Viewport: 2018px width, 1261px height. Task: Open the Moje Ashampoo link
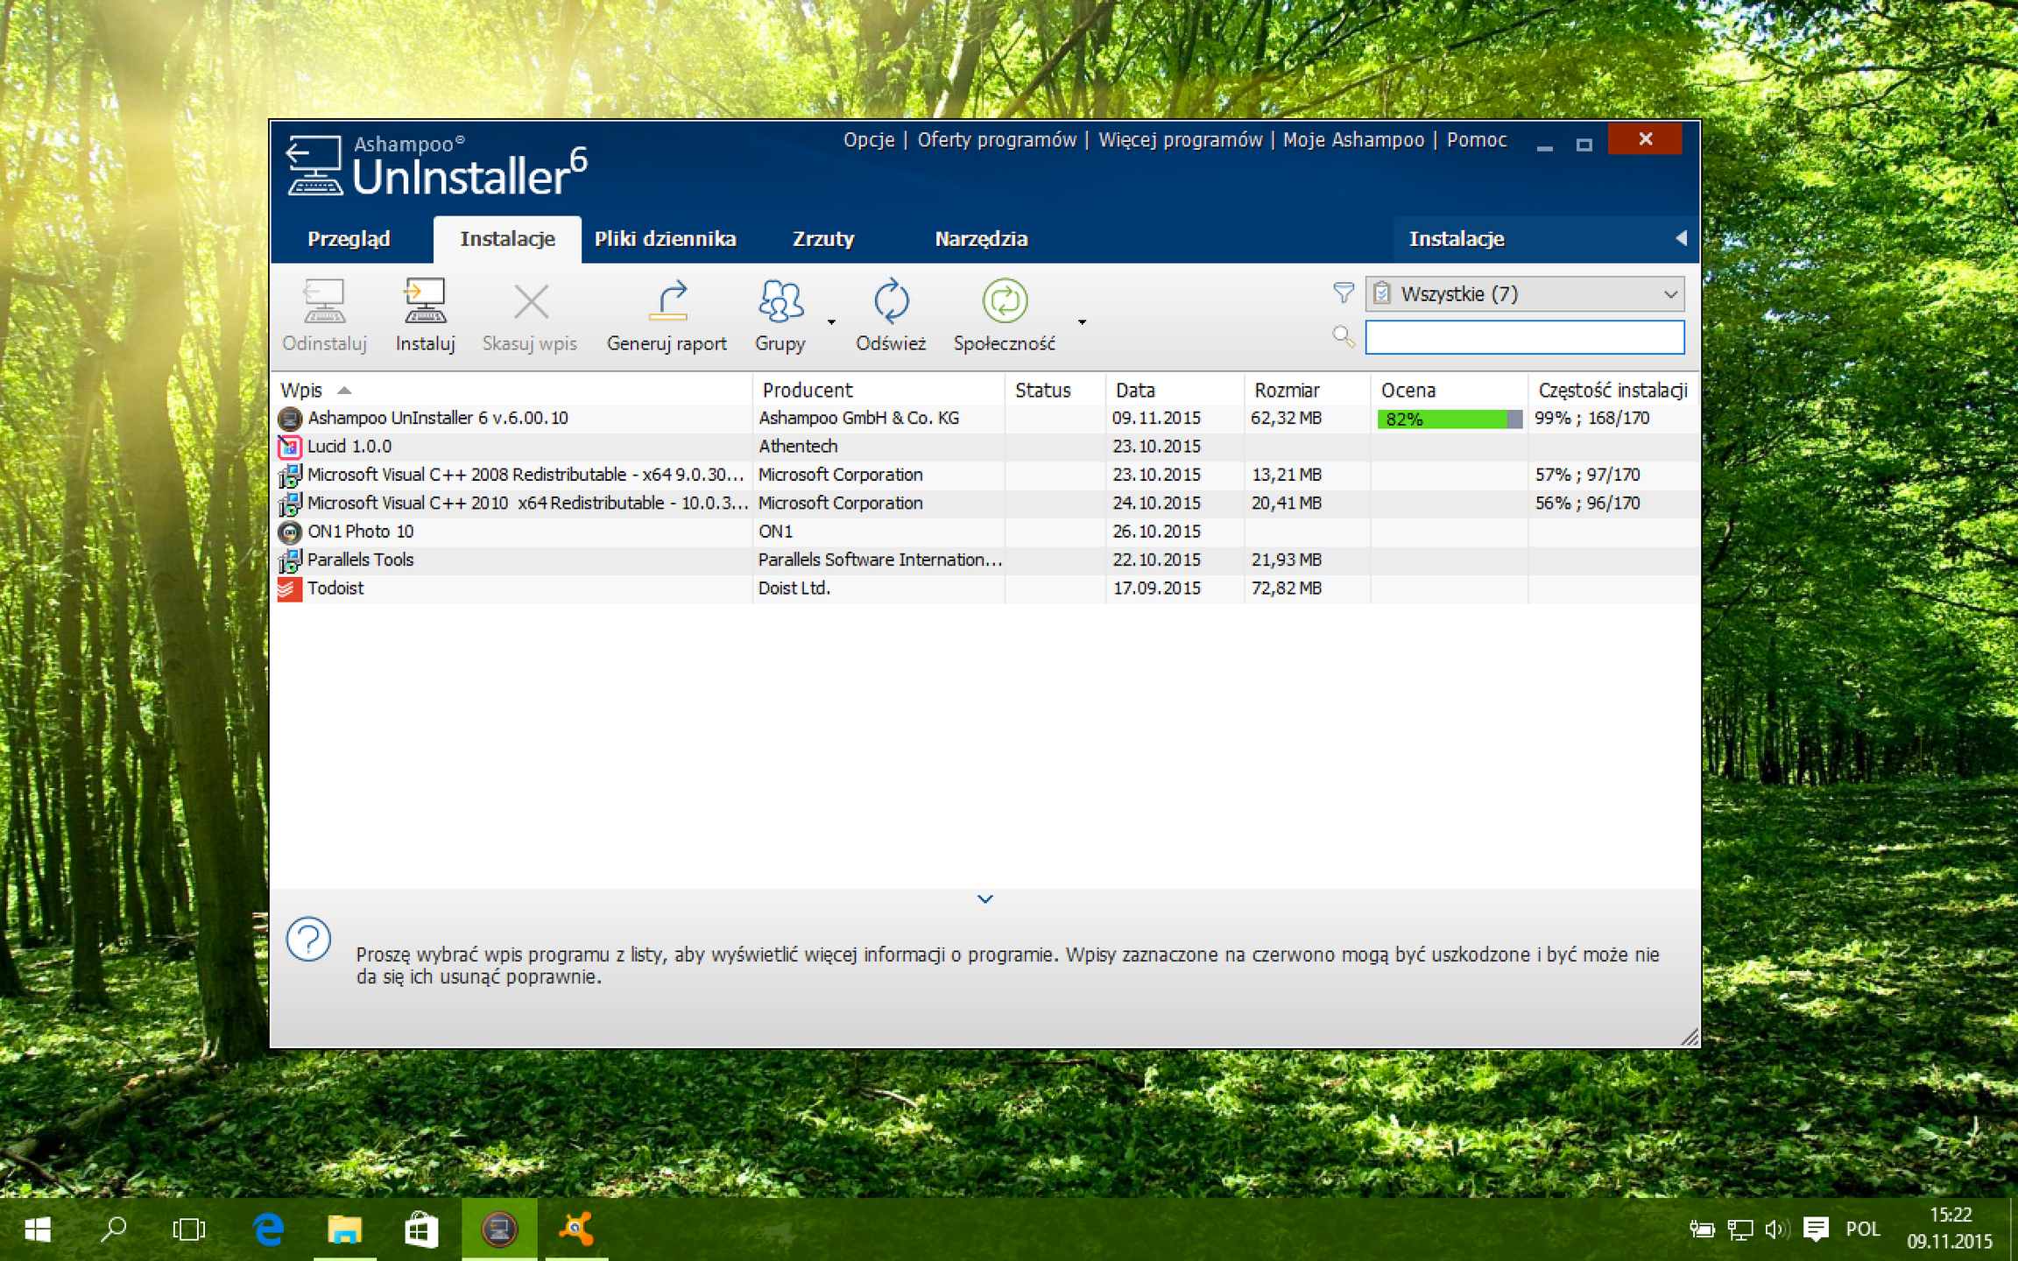1354,140
